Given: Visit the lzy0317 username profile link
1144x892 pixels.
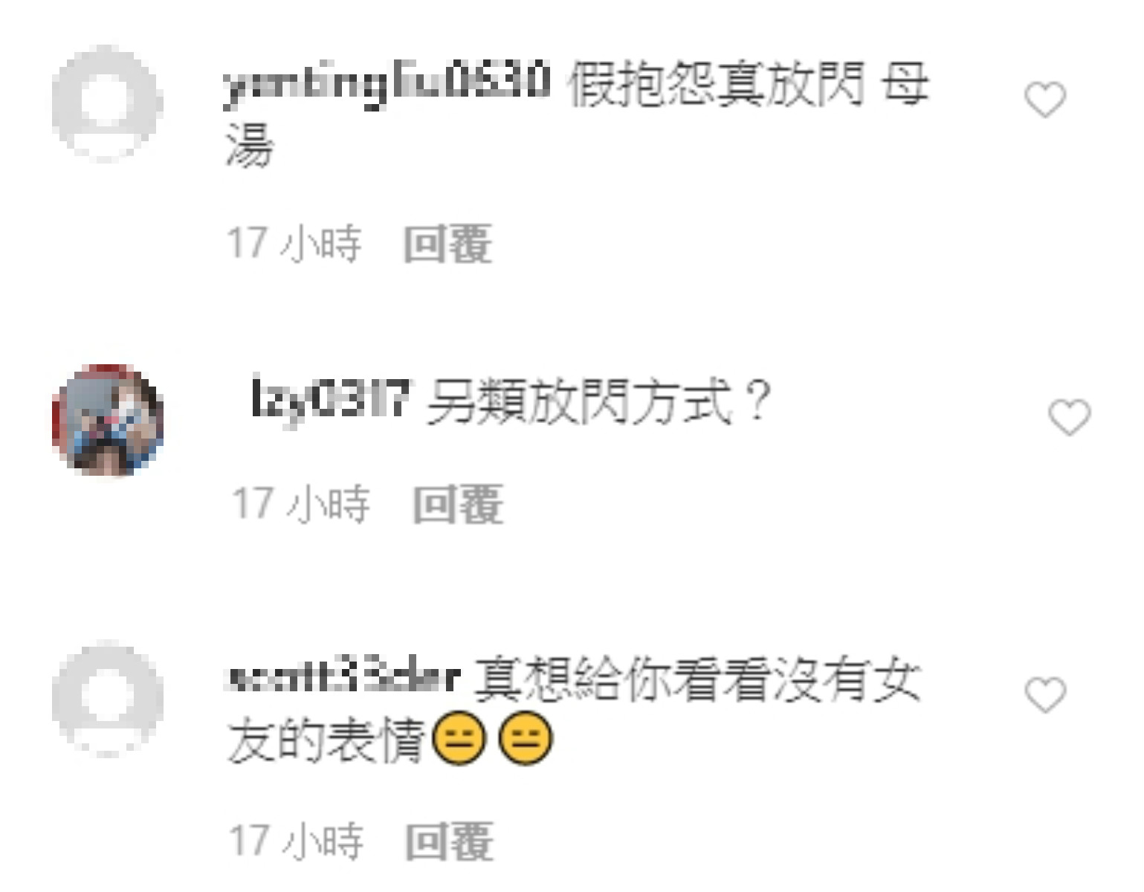Looking at the screenshot, I should (x=330, y=401).
